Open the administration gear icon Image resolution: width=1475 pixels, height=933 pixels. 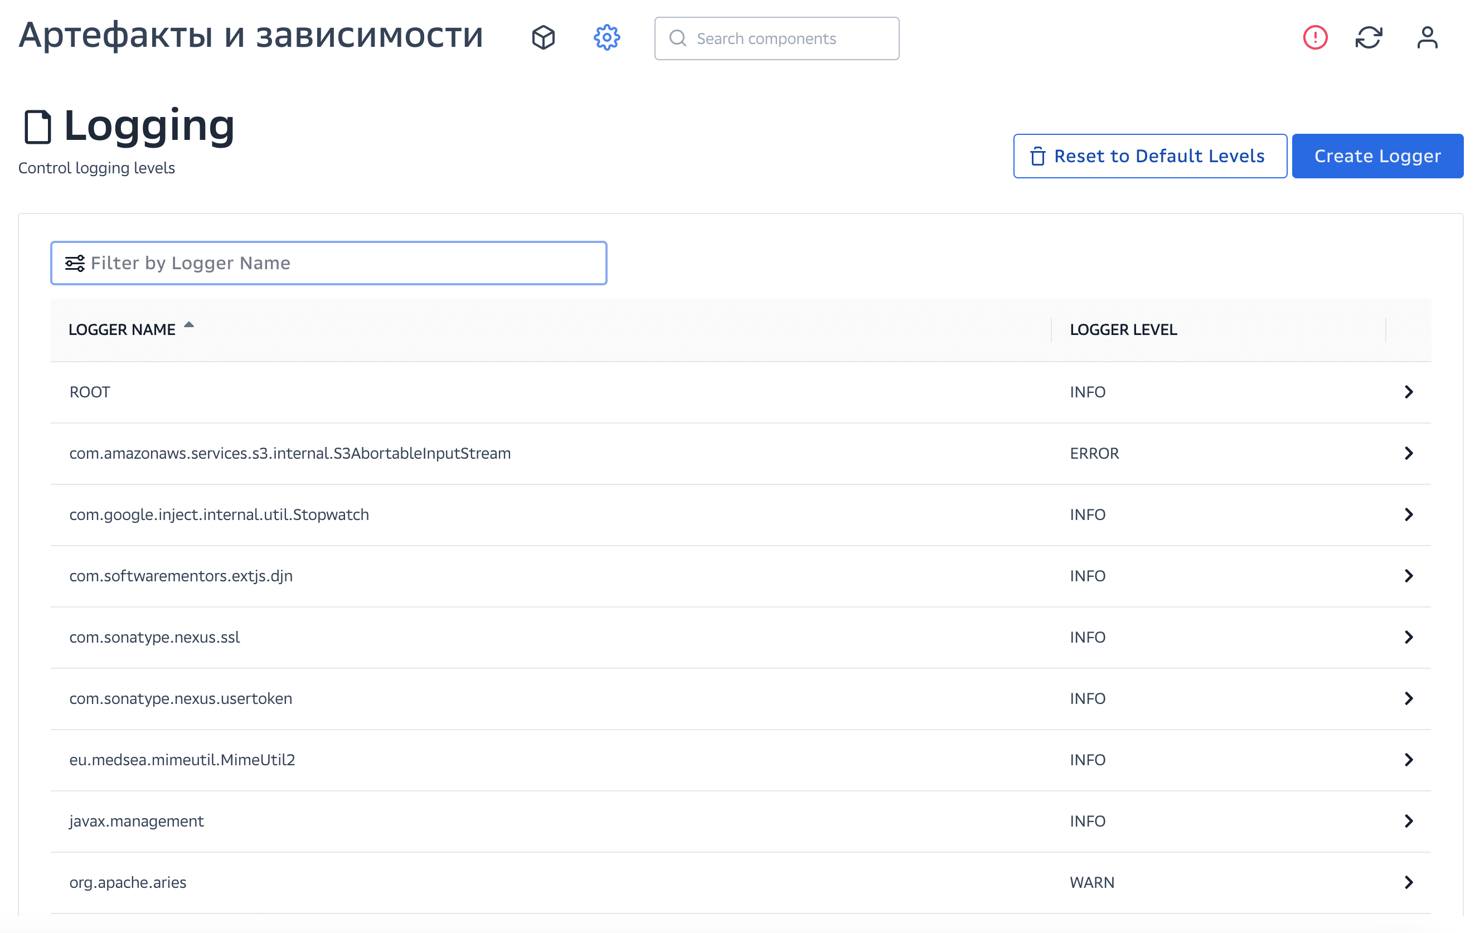coord(607,38)
